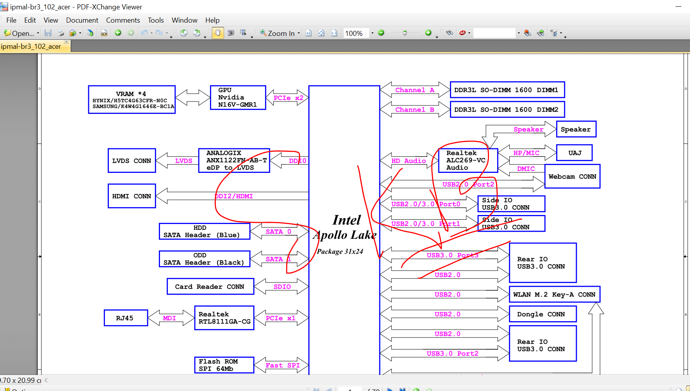The width and height of the screenshot is (690, 391).
Task: Select the ipmal-br3_102_acer document tab
Action: pos(31,46)
